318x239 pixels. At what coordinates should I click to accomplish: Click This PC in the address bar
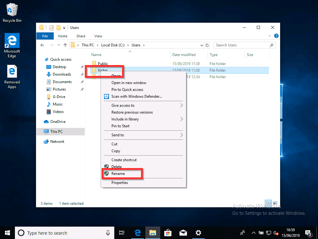tap(88, 45)
